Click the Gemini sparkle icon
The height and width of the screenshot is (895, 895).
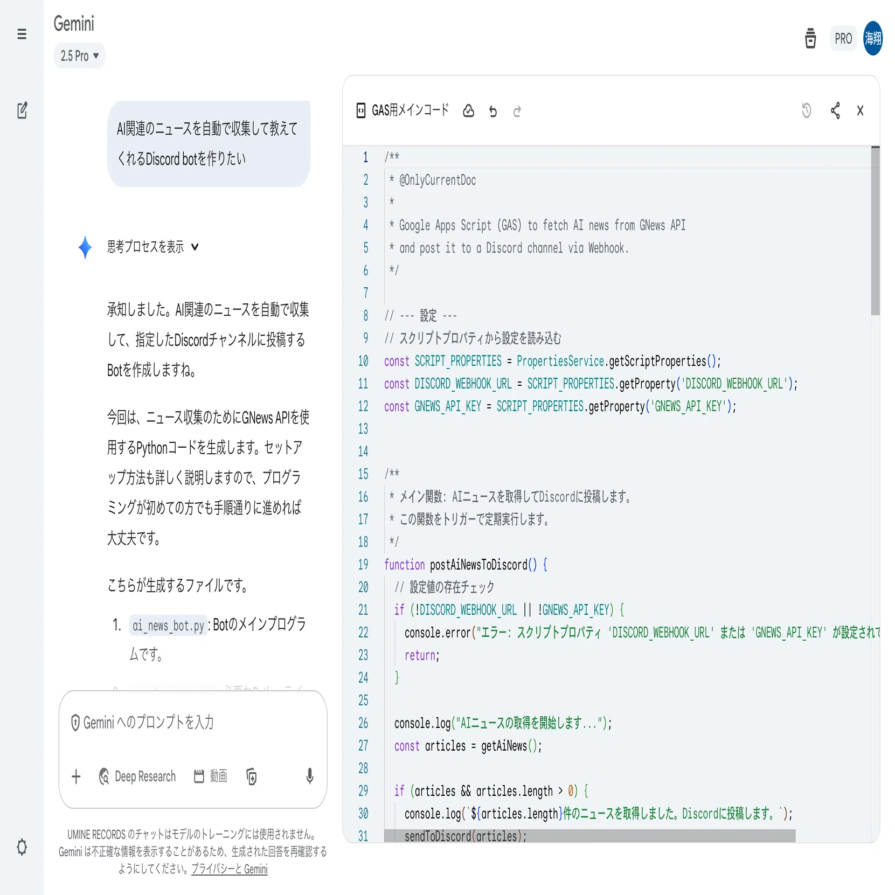click(x=85, y=247)
